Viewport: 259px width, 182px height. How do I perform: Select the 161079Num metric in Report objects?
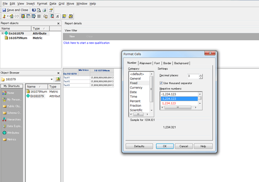coord(18,38)
